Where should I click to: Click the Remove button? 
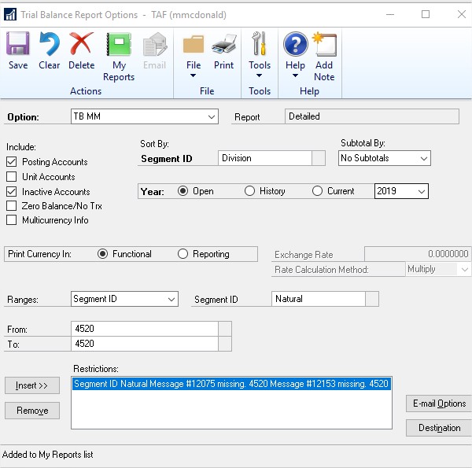pos(32,411)
